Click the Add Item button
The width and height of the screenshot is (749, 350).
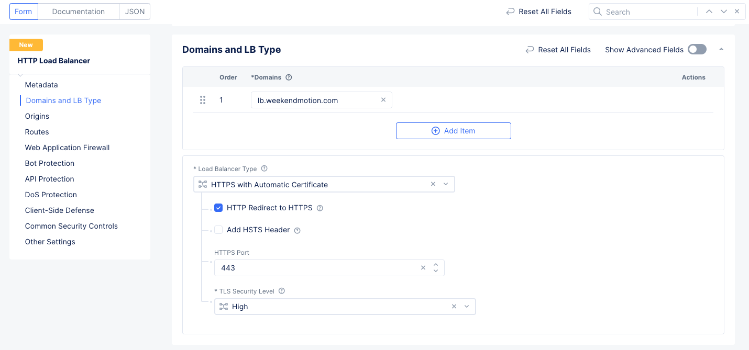[453, 131]
